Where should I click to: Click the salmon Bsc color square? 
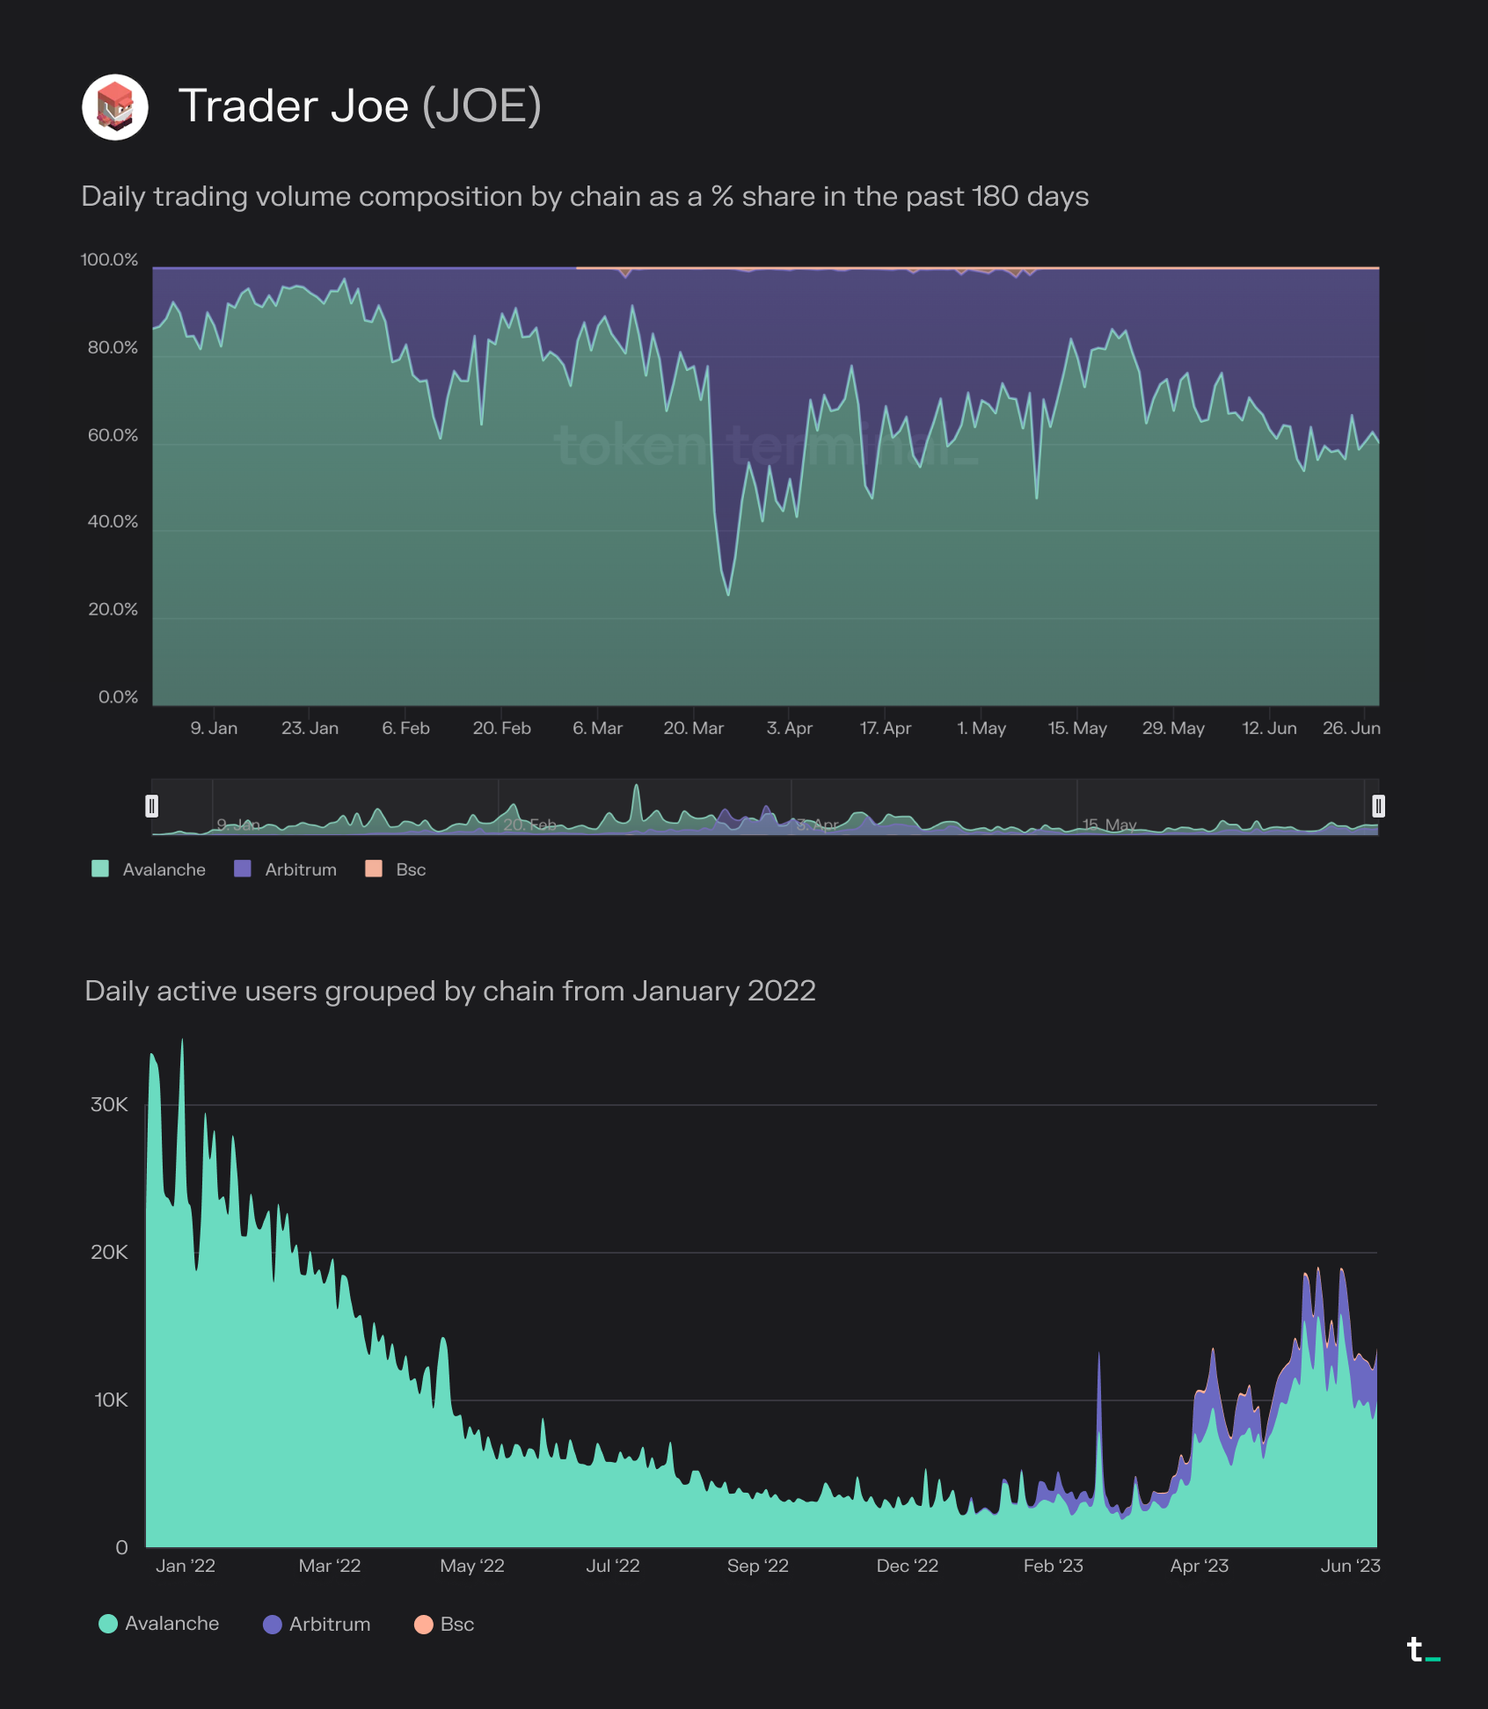374,869
